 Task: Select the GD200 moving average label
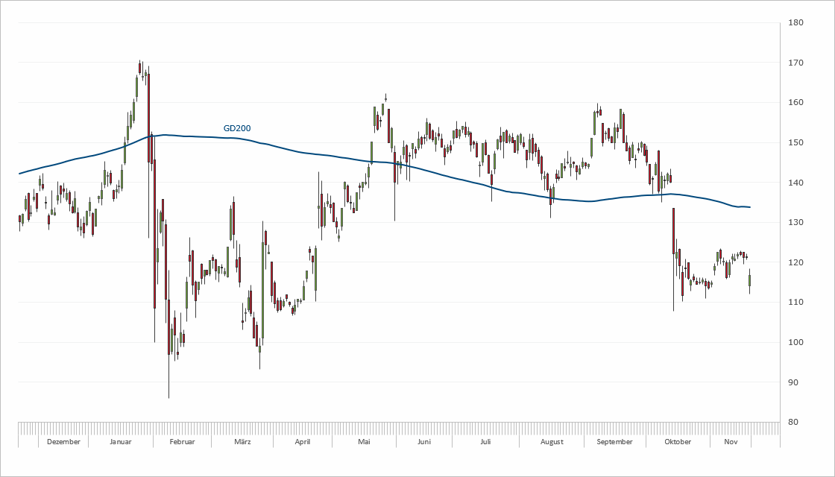(x=237, y=128)
